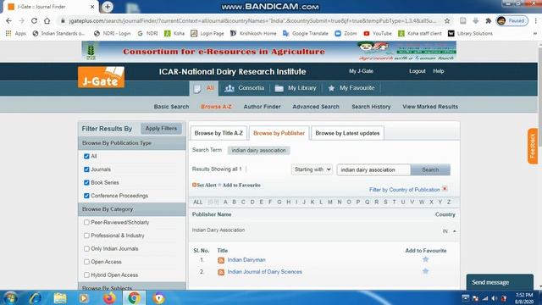Open the Starting with dropdown
542x305 pixels.
click(x=312, y=169)
